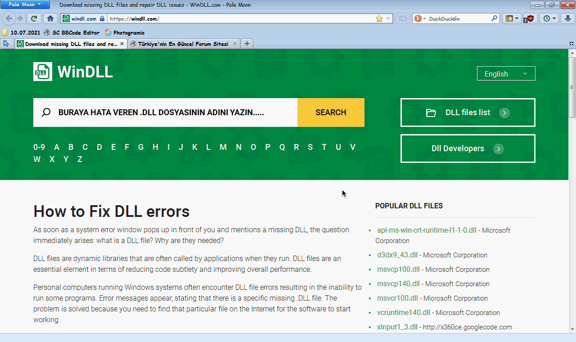Browse DLLs starting with letter K
This screenshot has width=576, height=342.
coord(195,147)
